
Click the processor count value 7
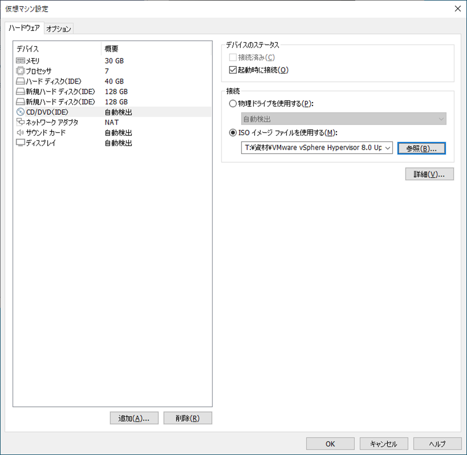click(107, 71)
